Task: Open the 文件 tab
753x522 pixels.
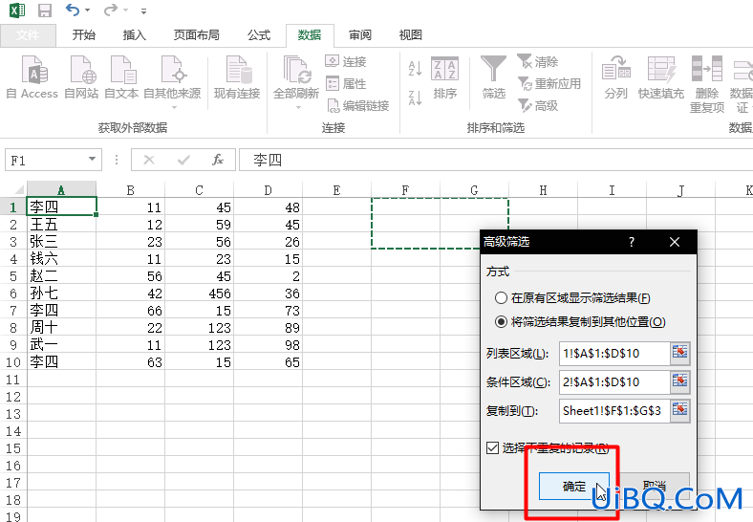Action: pos(28,35)
